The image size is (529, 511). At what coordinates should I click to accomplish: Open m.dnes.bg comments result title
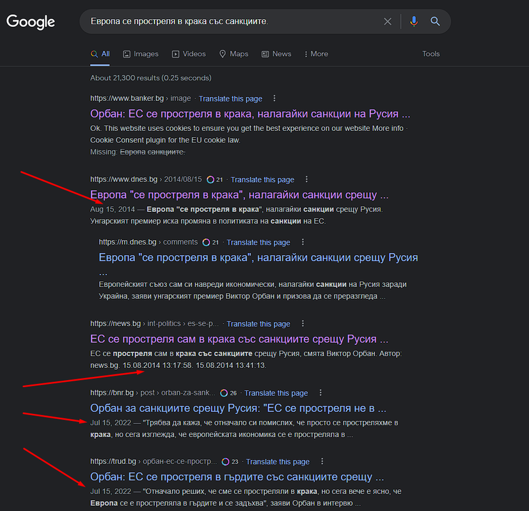click(258, 257)
